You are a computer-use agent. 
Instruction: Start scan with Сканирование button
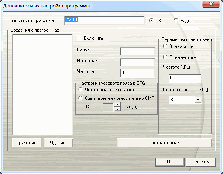[x=164, y=143]
